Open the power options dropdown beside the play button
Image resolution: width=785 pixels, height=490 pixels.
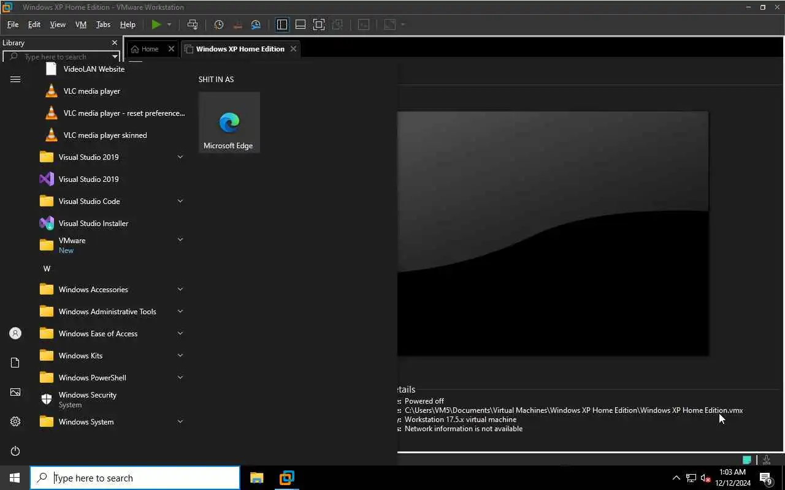169,24
